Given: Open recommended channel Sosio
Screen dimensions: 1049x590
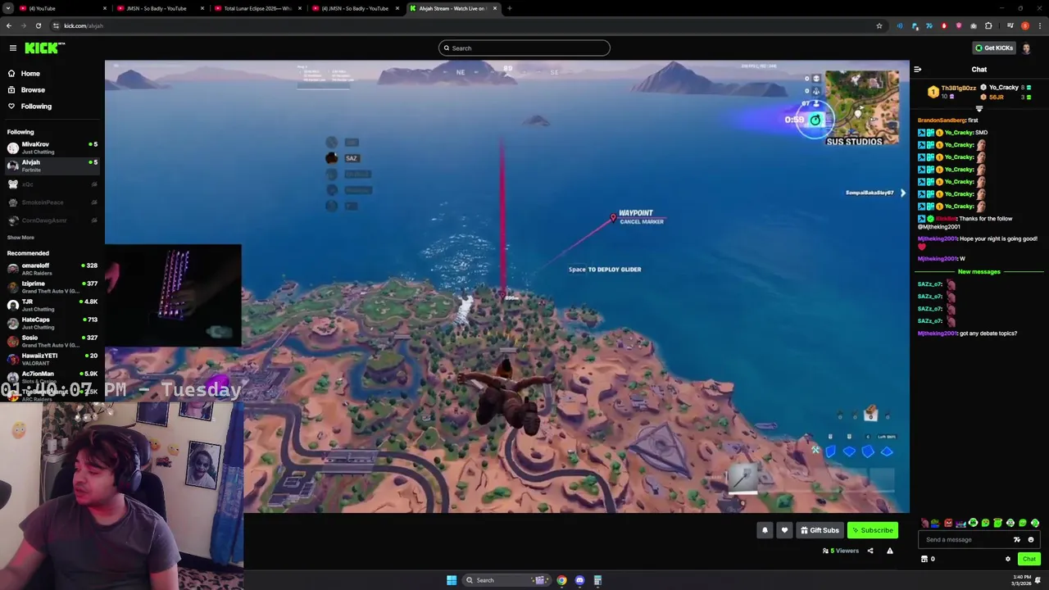Looking at the screenshot, I should pos(51,341).
